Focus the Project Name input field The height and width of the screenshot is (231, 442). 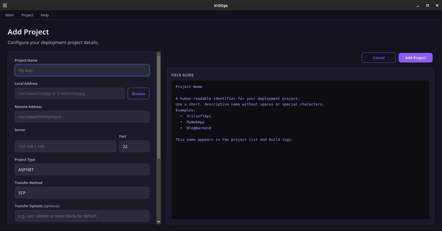pyautogui.click(x=82, y=70)
